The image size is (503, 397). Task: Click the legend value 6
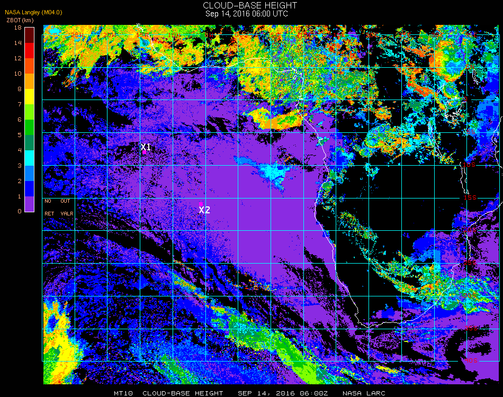20,120
